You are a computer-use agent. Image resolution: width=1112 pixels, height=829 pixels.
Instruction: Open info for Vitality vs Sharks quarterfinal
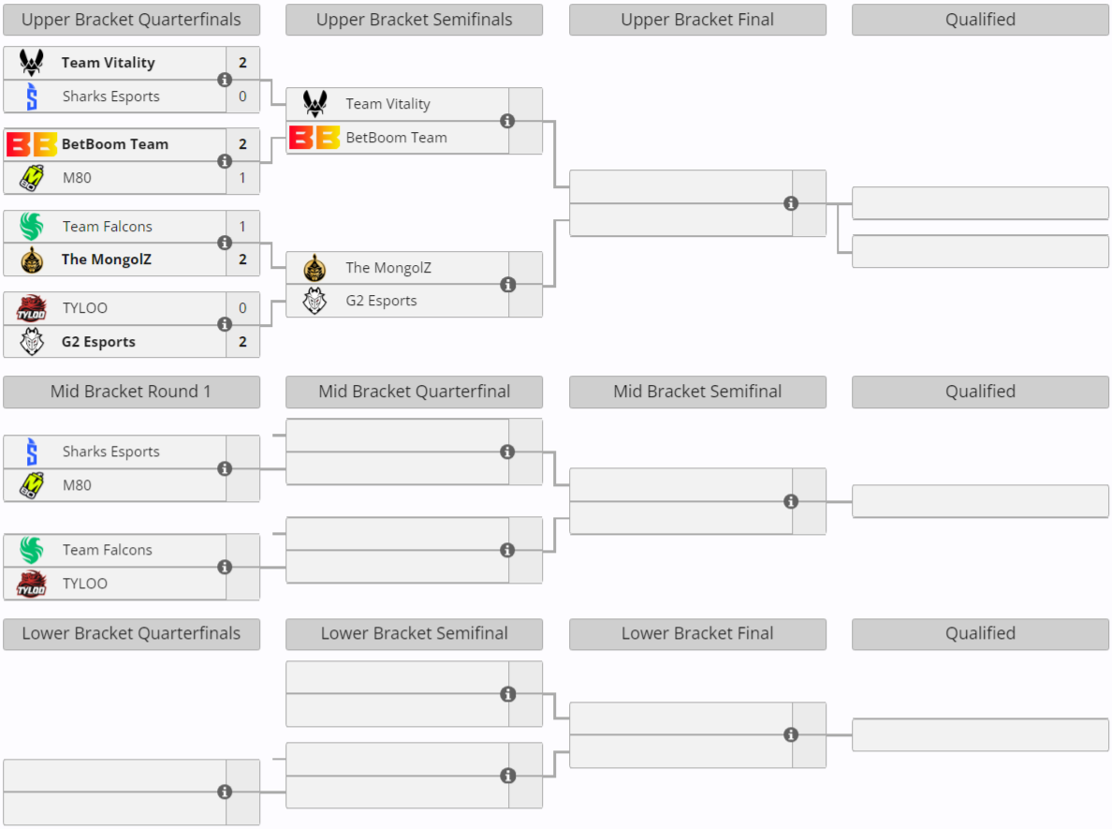pyautogui.click(x=225, y=80)
